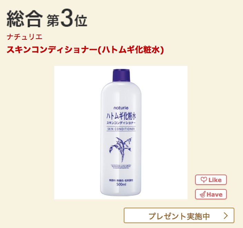Mark the product as Have
The width and height of the screenshot is (243, 228).
[211, 194]
